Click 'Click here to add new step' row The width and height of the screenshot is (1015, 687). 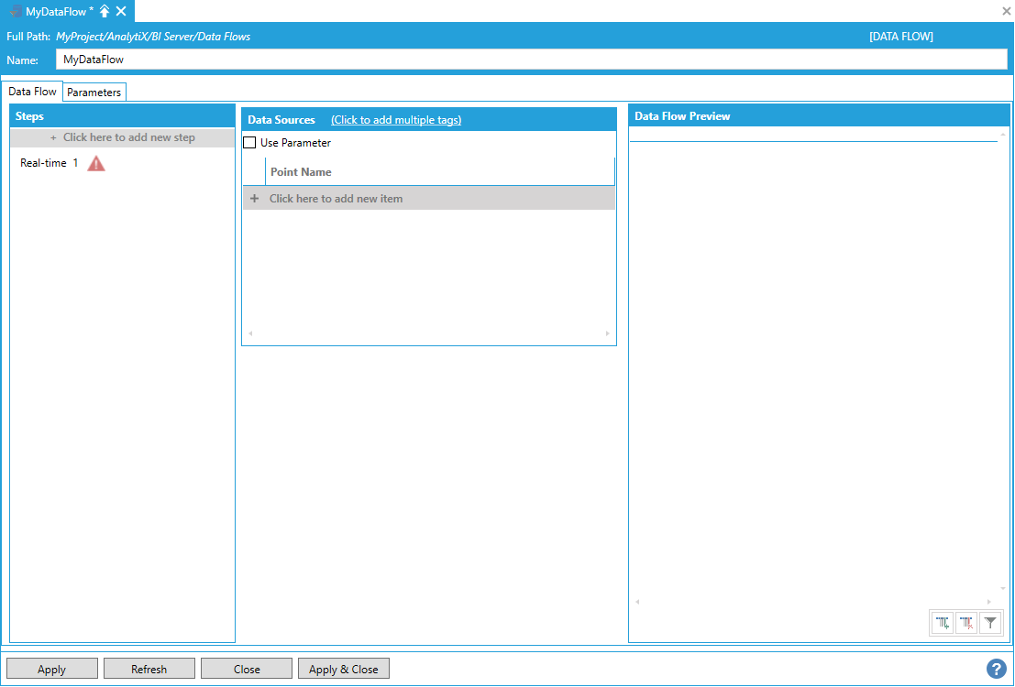click(x=123, y=137)
